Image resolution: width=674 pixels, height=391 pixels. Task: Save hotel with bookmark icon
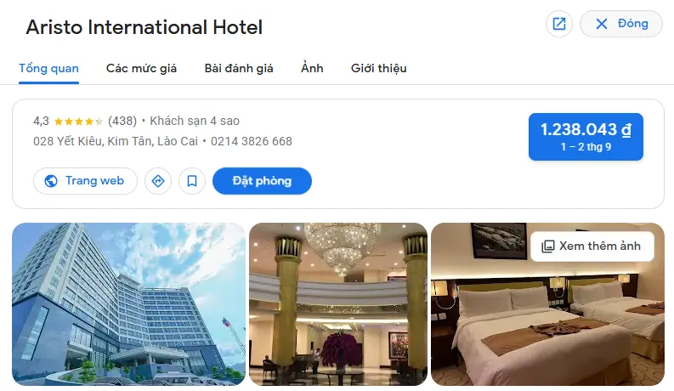(192, 181)
